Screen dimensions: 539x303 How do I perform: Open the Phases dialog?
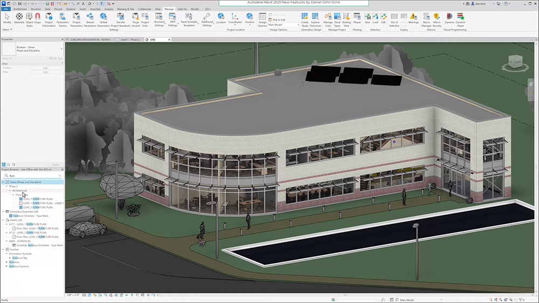tap(357, 18)
